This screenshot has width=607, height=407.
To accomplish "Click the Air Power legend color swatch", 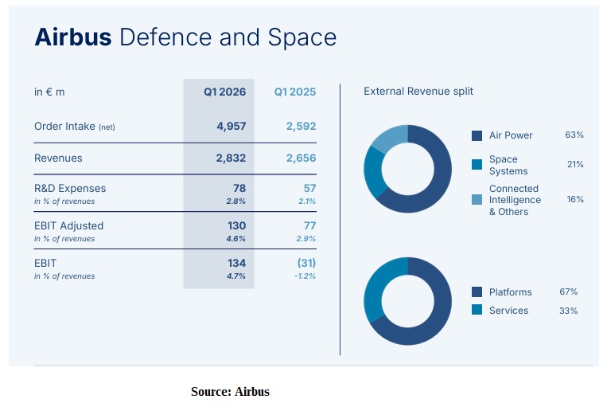I will click(477, 135).
